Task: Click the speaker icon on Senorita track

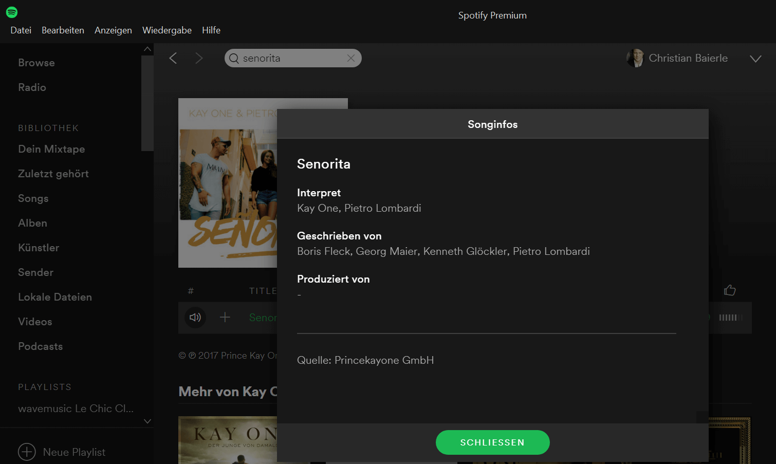Action: [195, 317]
